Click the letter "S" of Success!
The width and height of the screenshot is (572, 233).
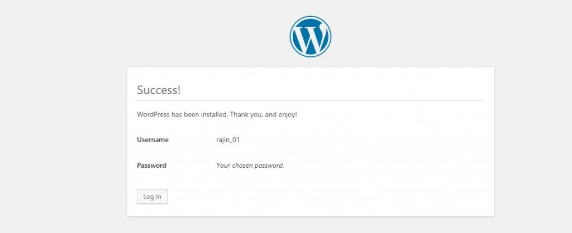[141, 90]
